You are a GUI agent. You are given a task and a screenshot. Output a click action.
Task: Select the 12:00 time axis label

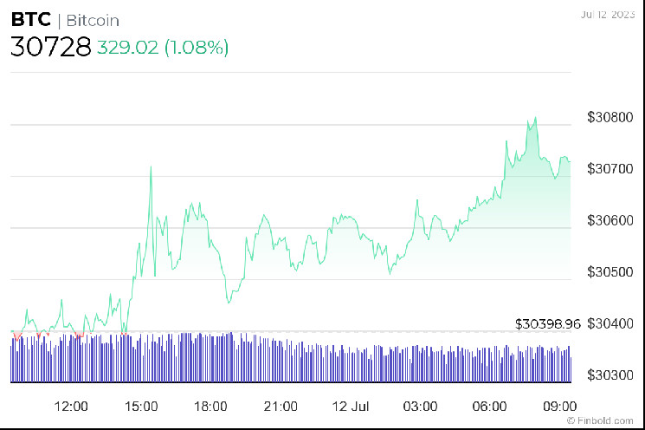[70, 406]
